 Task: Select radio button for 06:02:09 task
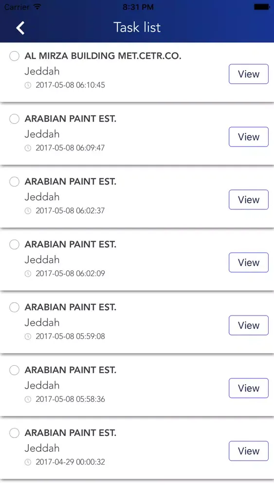pos(14,244)
